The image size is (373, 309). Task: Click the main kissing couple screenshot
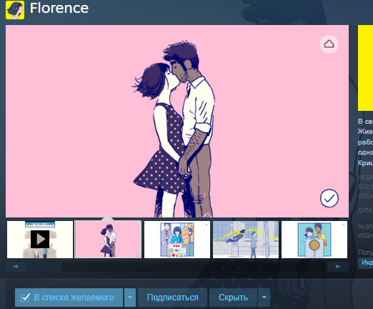pos(177,121)
